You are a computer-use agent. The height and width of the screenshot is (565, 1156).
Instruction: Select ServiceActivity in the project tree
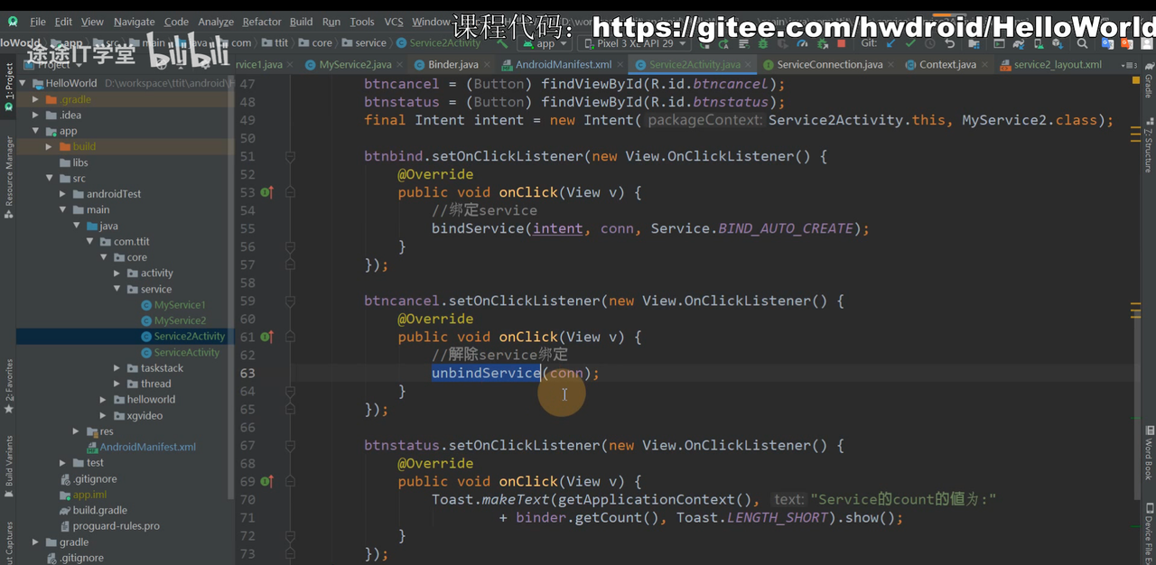coord(186,352)
